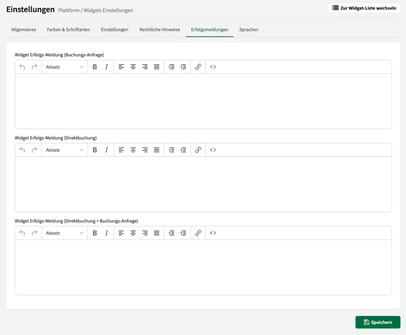
Task: Insert link in Direktbuchung editor
Action: coord(198,150)
